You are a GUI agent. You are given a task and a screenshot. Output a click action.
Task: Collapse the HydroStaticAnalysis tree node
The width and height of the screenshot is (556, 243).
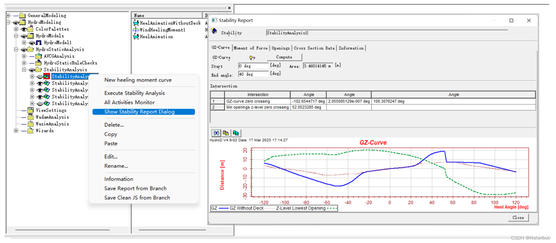tap(16, 49)
